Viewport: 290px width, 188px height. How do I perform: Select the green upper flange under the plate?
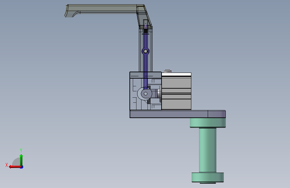tap(208, 123)
